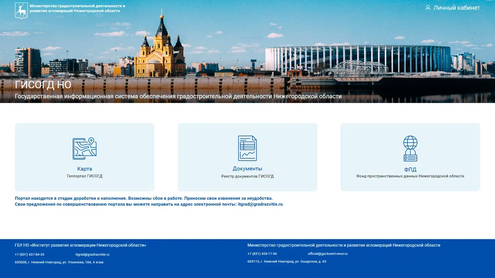Image resolution: width=495 pixels, height=278 pixels.
Task: Click the footer email itgrad@gradrazvitie.ru
Action: (x=92, y=254)
